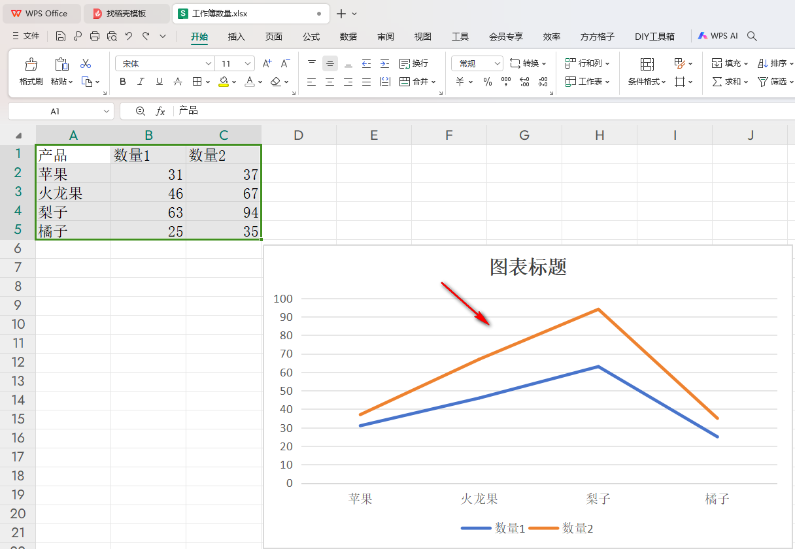Click the Select All corner triangle
The image size is (795, 549).
[x=18, y=136]
